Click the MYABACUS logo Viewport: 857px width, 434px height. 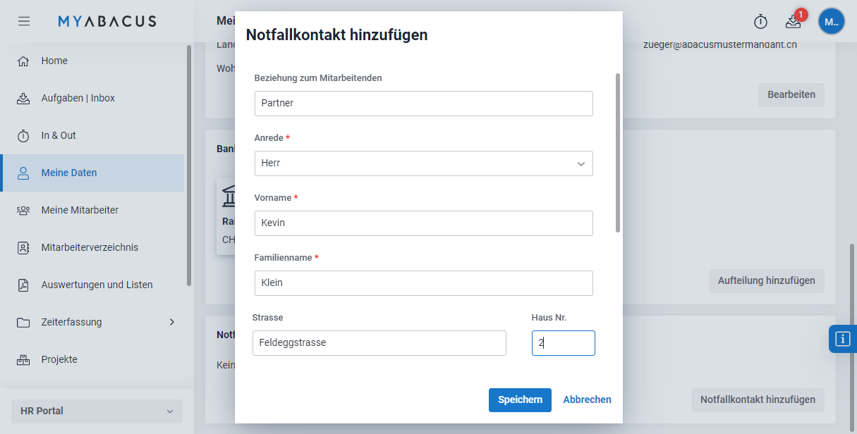107,21
